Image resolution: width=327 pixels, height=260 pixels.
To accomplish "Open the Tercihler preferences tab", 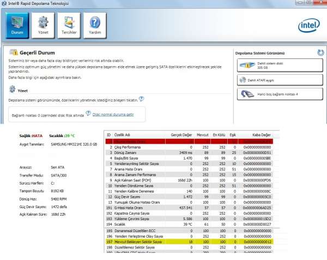I will (x=69, y=26).
